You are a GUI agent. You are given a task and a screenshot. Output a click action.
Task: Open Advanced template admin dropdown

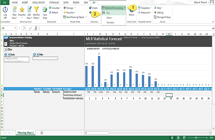[x=144, y=12]
